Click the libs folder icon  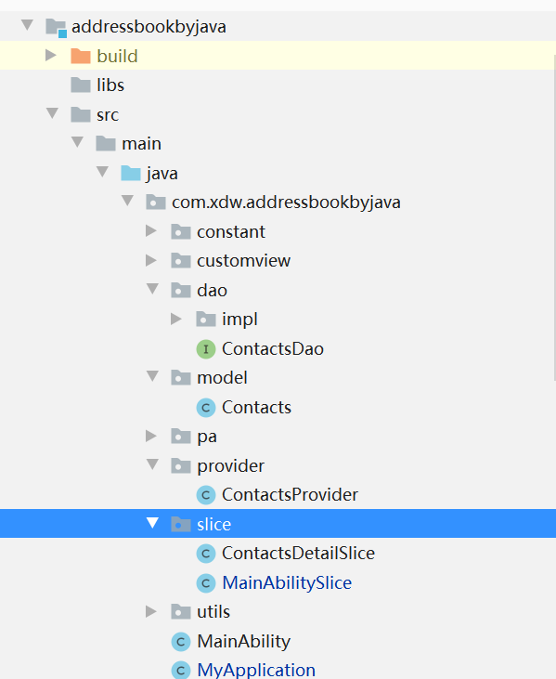tap(81, 85)
